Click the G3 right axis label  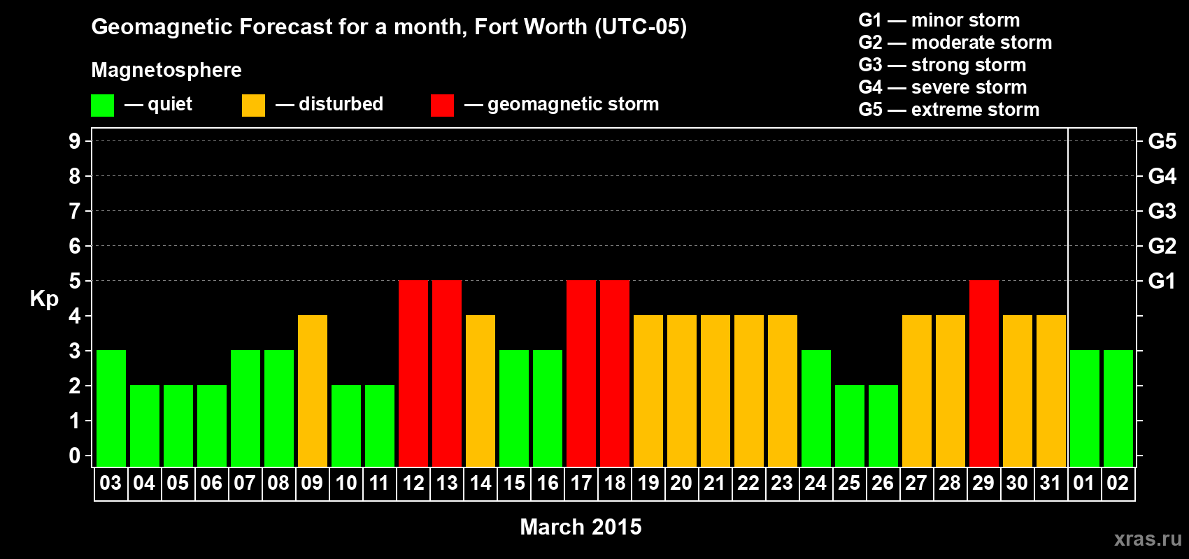click(1162, 211)
